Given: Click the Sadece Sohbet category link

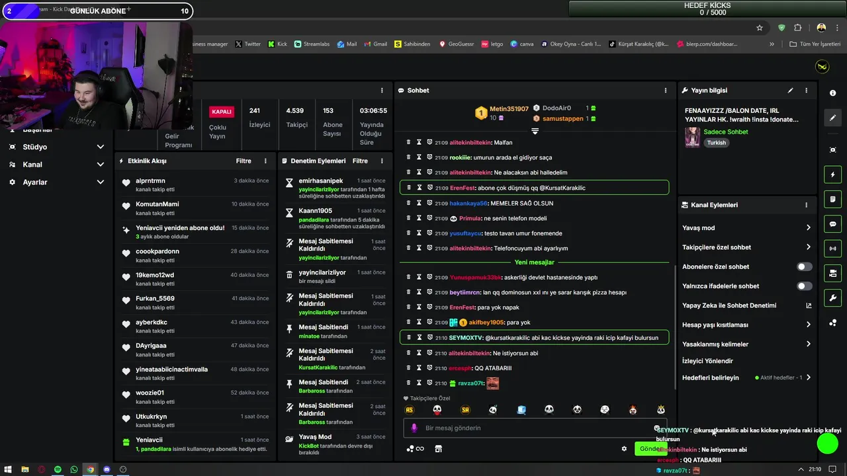Looking at the screenshot, I should tap(726, 132).
